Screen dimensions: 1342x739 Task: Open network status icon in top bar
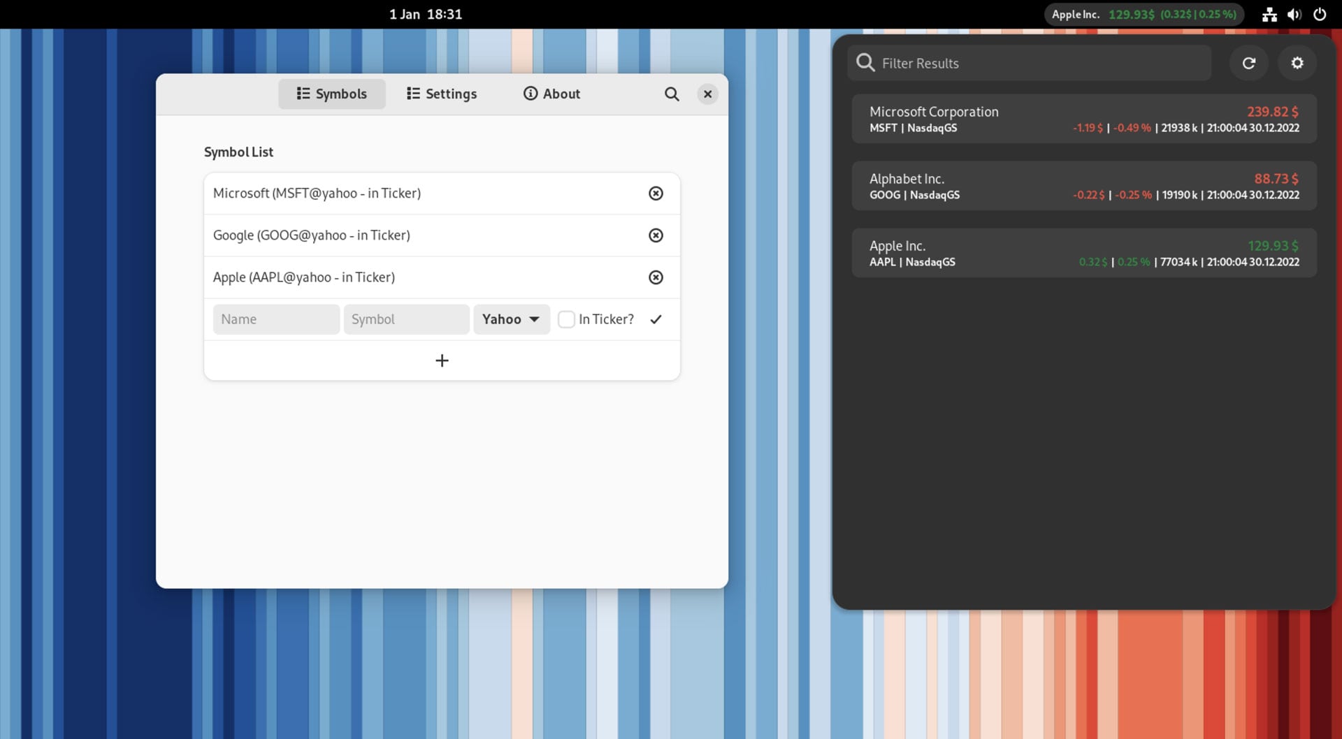pos(1269,14)
